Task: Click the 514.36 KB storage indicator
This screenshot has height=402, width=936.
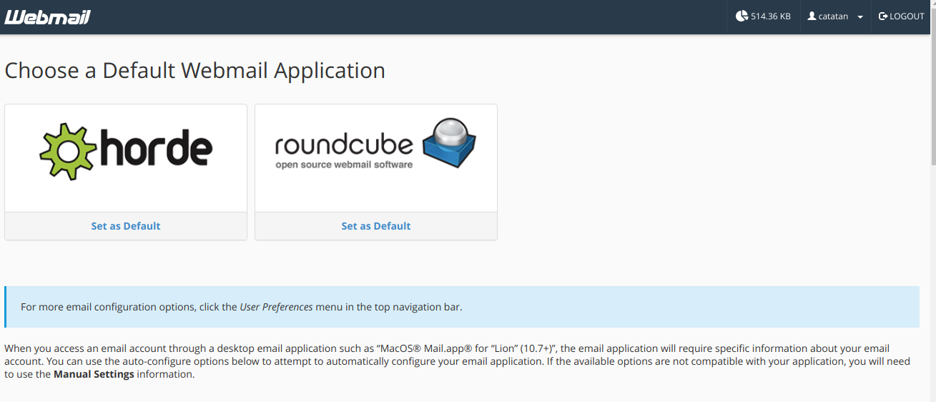Action: [x=770, y=16]
